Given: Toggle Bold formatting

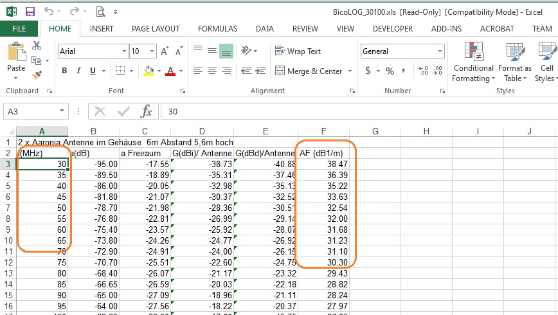Looking at the screenshot, I should tap(64, 71).
